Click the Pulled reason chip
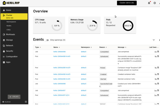 [x=103, y=68]
